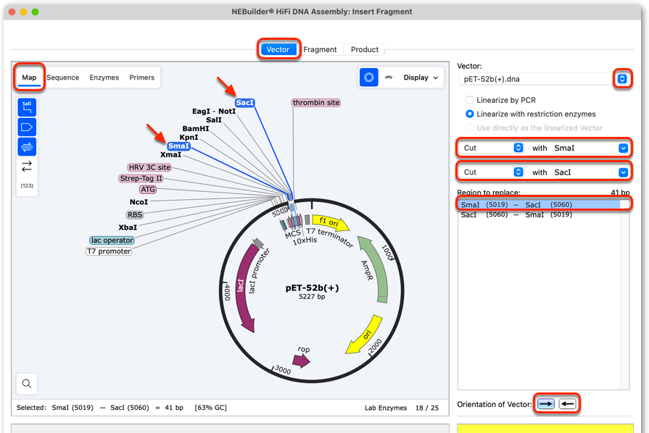Open second Cut action dropdown beside SacI
Screen dimensions: 649x433
click(518, 172)
